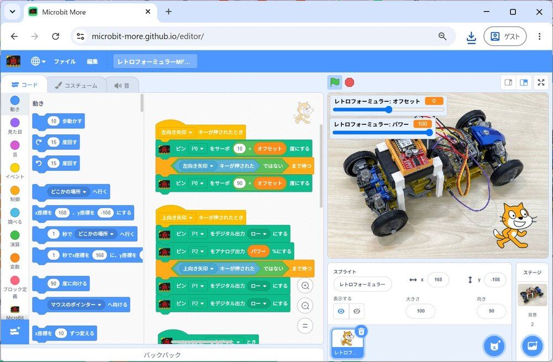Select the 動き block category

[x=15, y=104]
